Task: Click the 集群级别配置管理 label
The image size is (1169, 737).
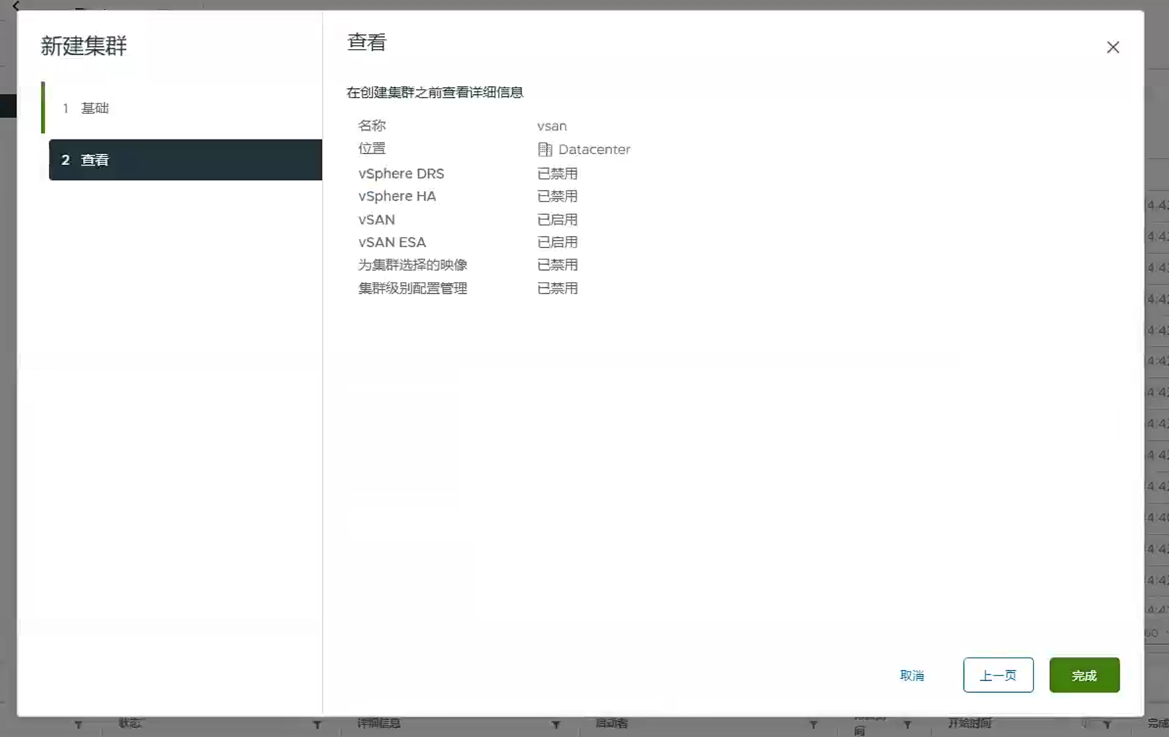Action: coord(412,288)
